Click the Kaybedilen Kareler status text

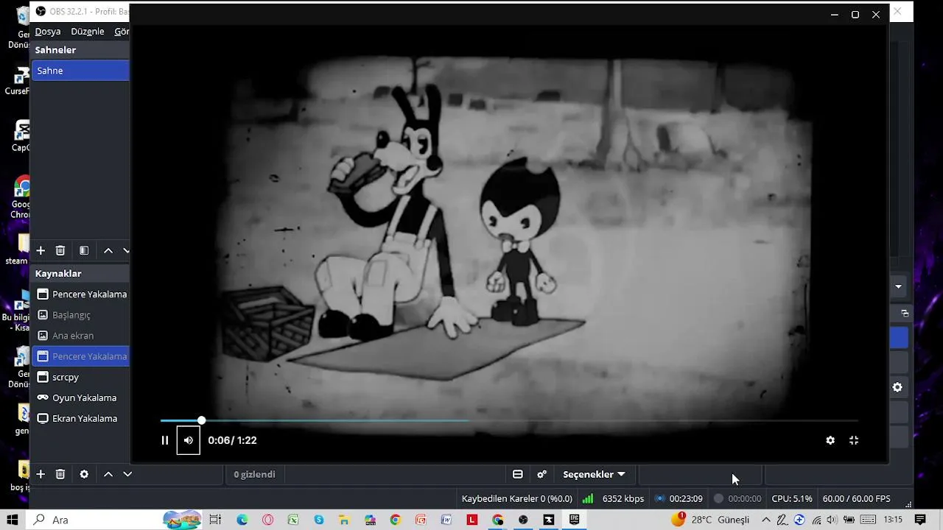pos(517,498)
